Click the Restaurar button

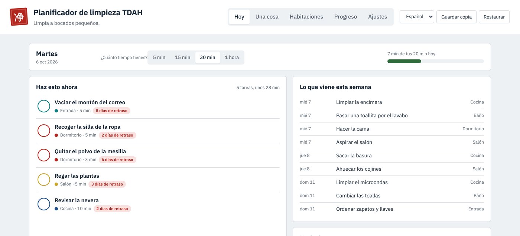(x=494, y=17)
